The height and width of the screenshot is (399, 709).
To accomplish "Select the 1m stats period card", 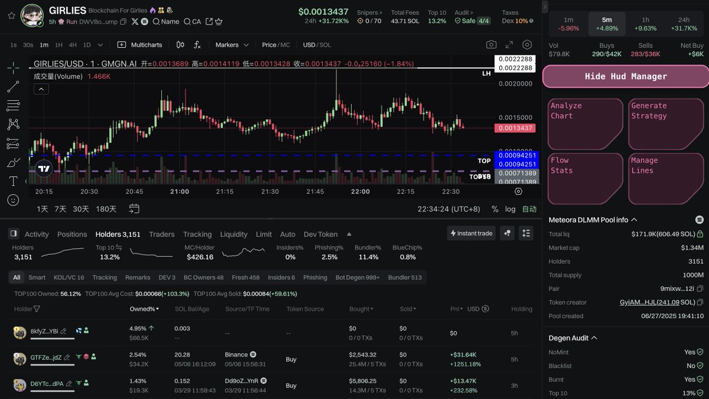I will point(568,24).
